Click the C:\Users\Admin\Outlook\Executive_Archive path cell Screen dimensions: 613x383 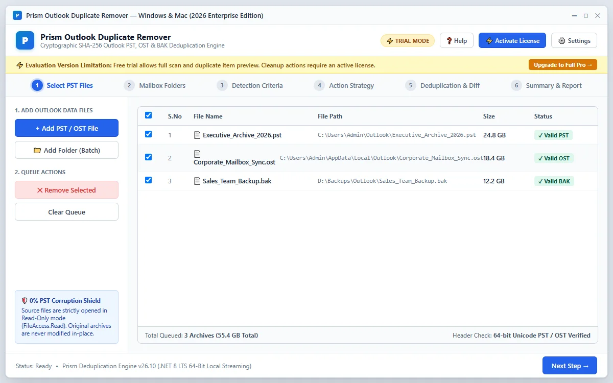397,135
